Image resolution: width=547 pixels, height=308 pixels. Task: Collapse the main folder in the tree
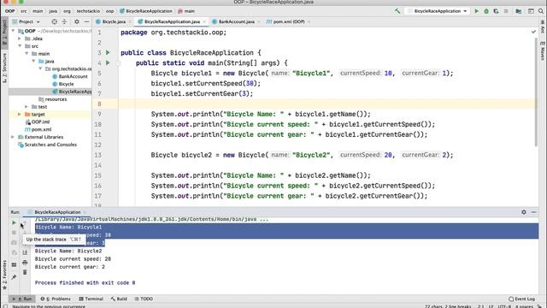26,54
